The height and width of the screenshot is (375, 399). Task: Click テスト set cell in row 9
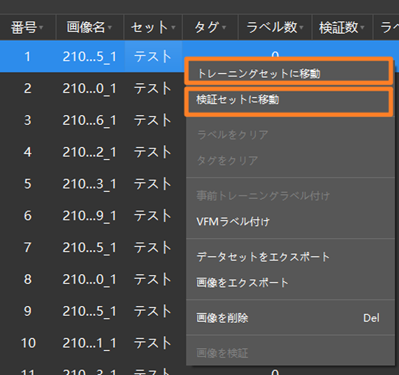[152, 312]
